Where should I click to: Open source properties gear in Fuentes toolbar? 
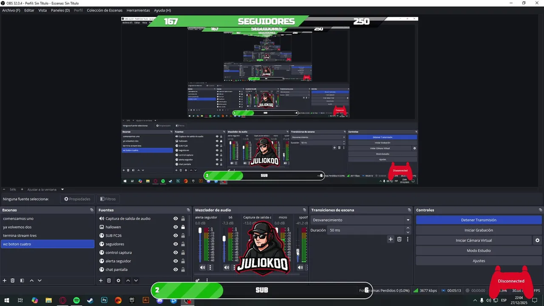click(118, 280)
